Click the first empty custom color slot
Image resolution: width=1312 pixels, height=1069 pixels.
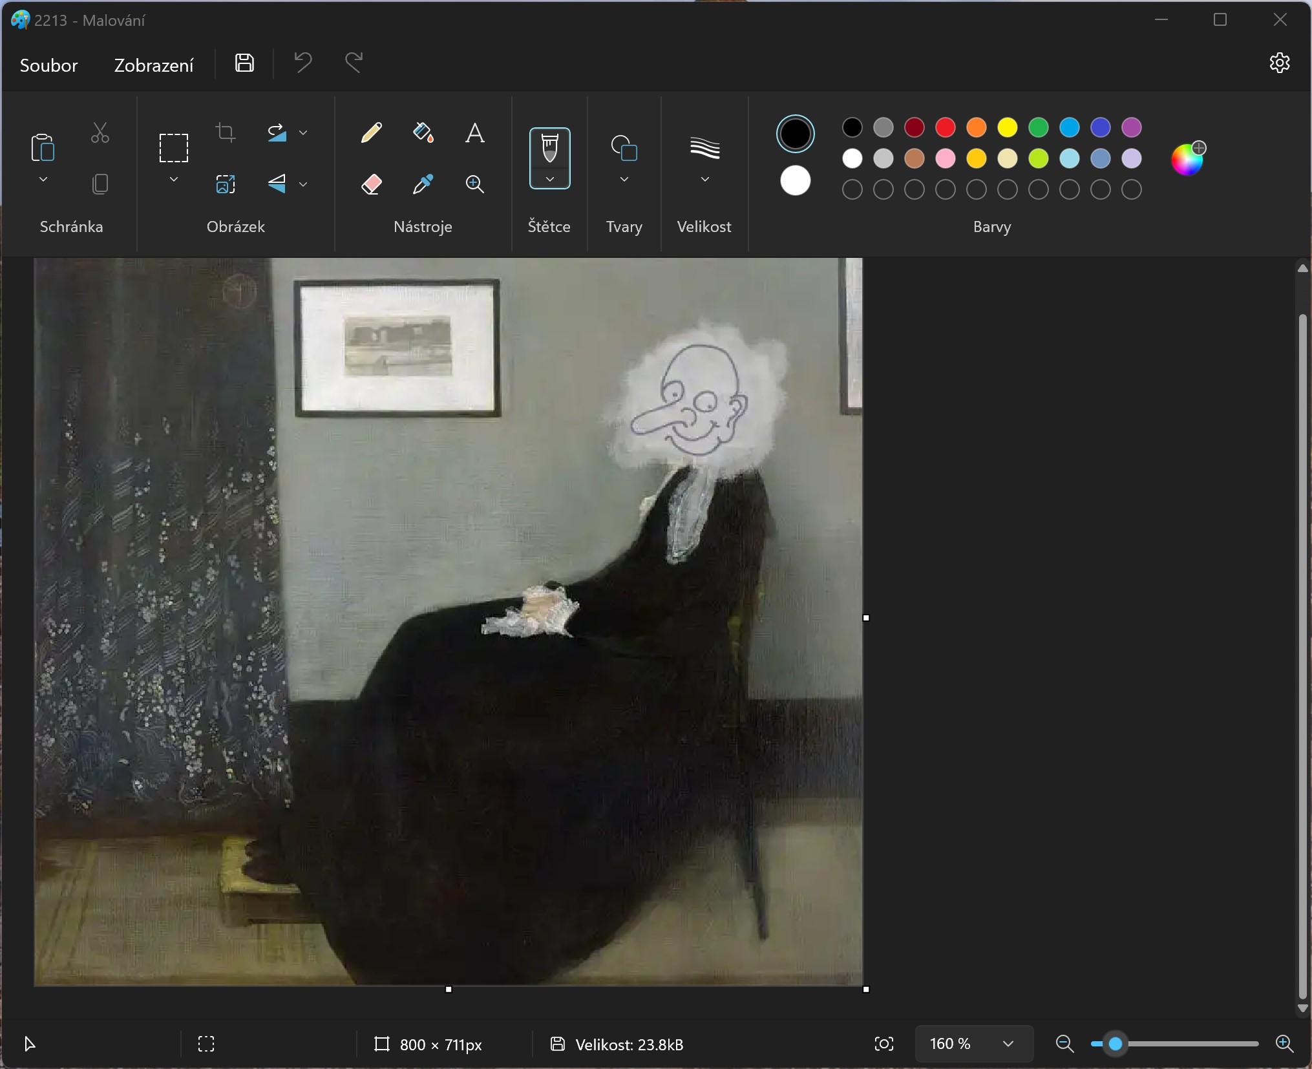click(852, 189)
